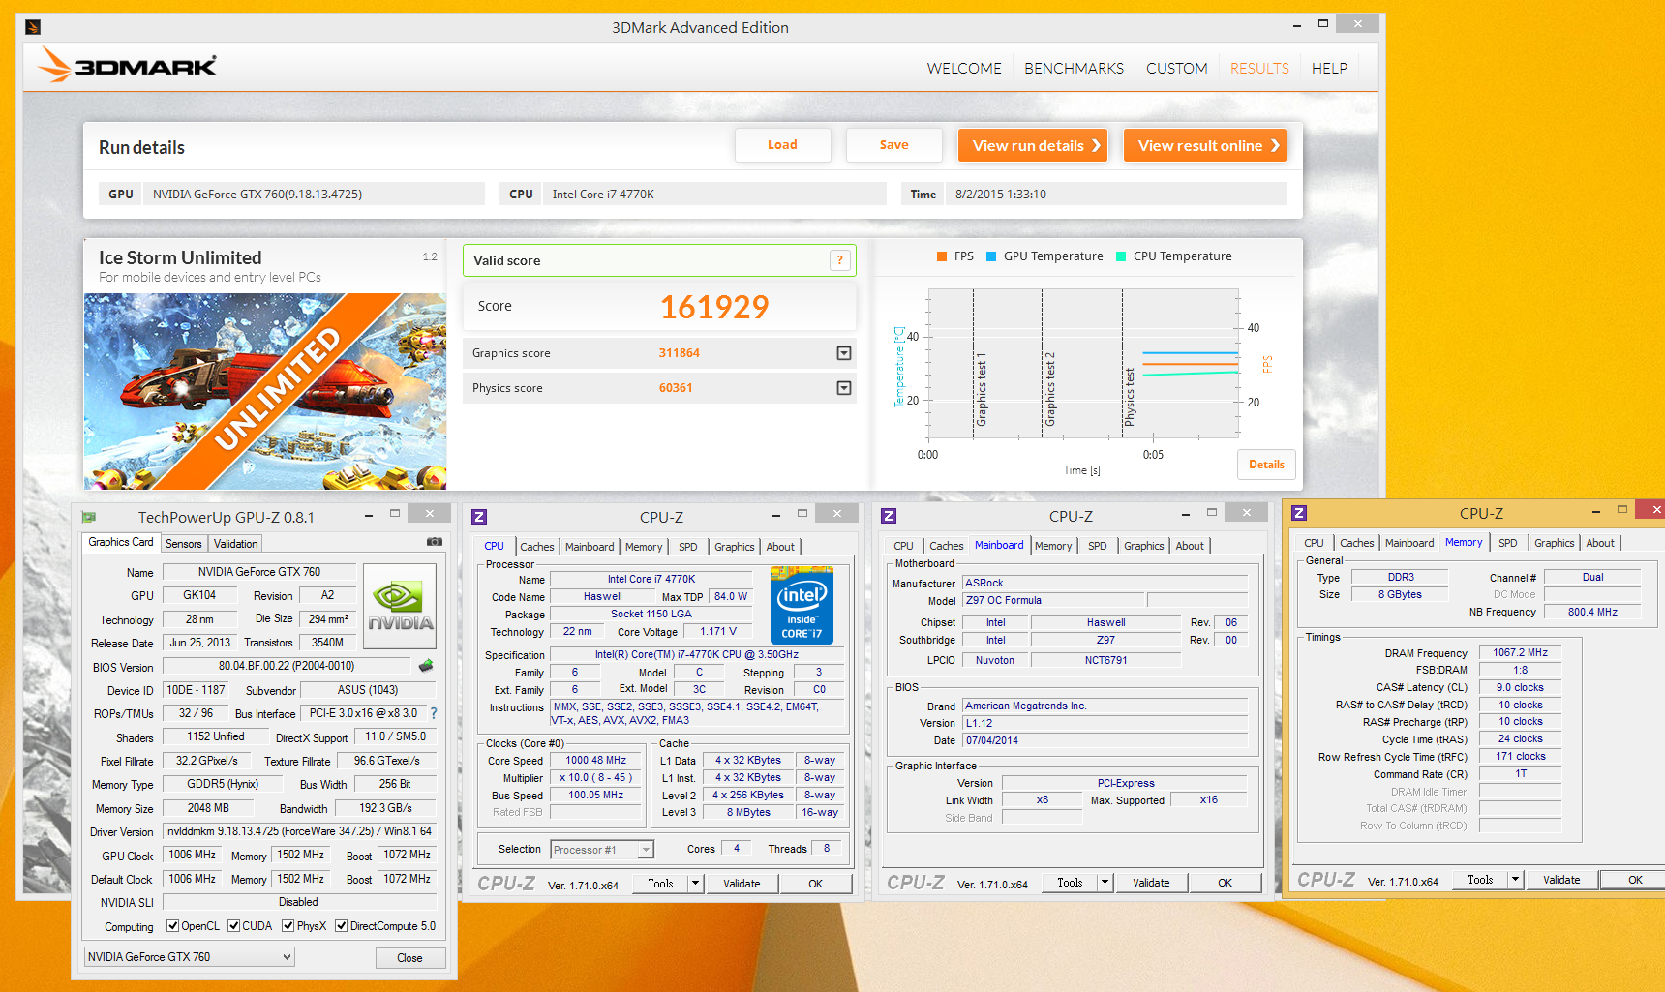Image resolution: width=1665 pixels, height=992 pixels.
Task: Open the valid score help question mark
Action: pyautogui.click(x=839, y=260)
